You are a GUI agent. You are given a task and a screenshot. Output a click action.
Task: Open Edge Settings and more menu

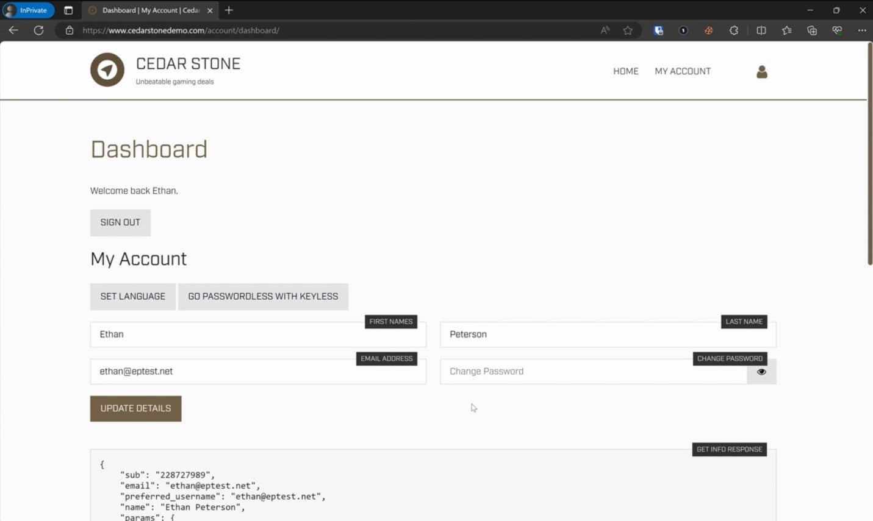pos(862,30)
